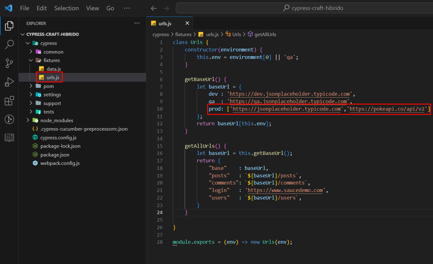Click urls.js in the breadcrumb path
This screenshot has height=264, width=433.
213,34
